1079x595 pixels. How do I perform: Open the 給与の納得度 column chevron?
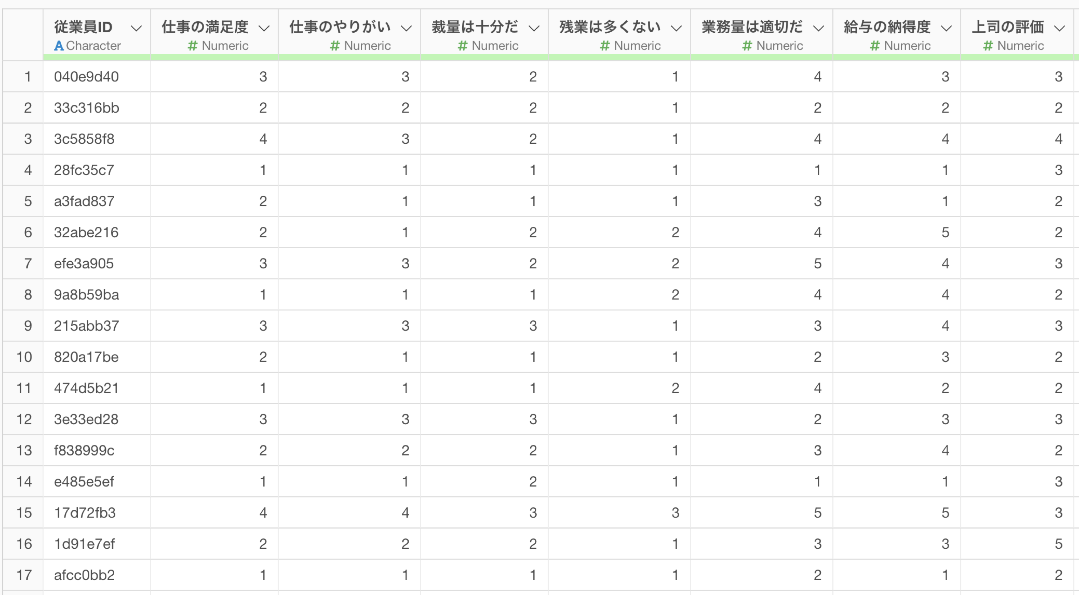pos(946,29)
